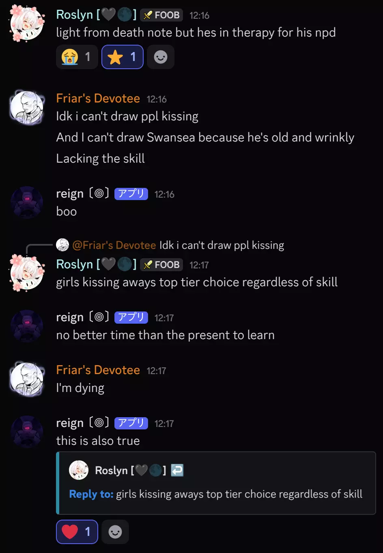Open the @Friar's Devotee mention in reply preview
Viewport: 383px width, 553px height.
pos(114,245)
